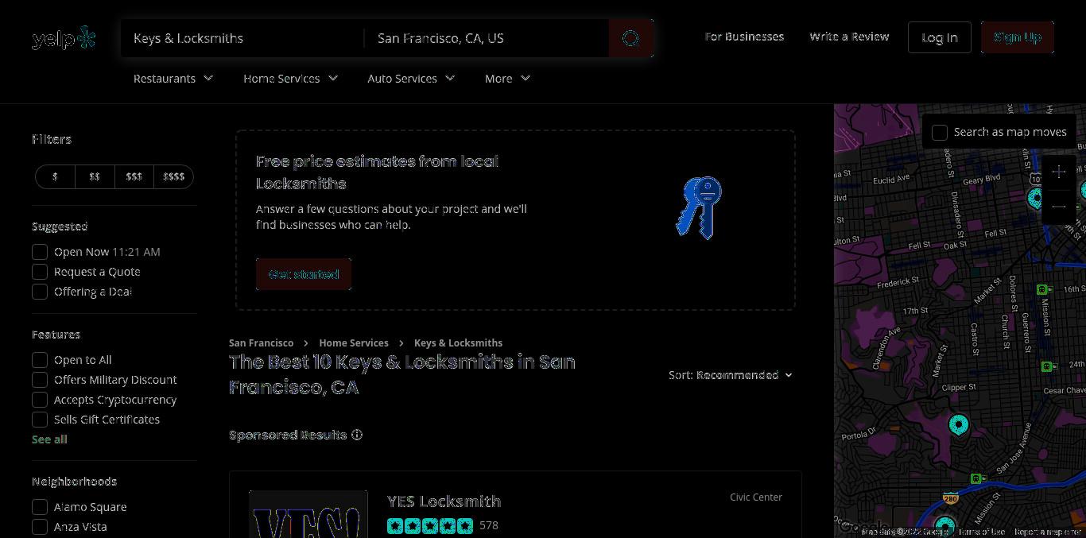Enable Open to All feature filter
1086x538 pixels.
pyautogui.click(x=40, y=360)
